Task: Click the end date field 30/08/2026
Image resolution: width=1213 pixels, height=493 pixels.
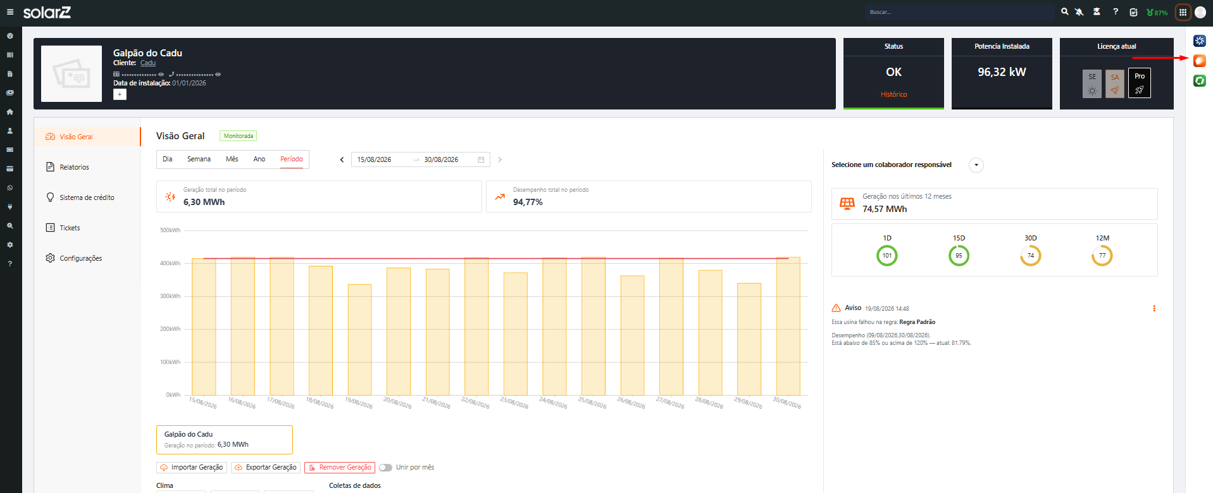Action: pos(441,159)
